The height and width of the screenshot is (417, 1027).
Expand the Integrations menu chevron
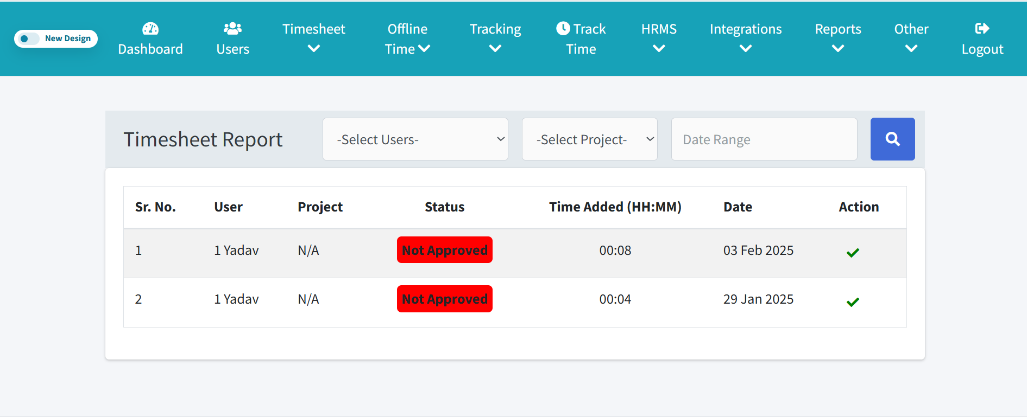tap(746, 49)
